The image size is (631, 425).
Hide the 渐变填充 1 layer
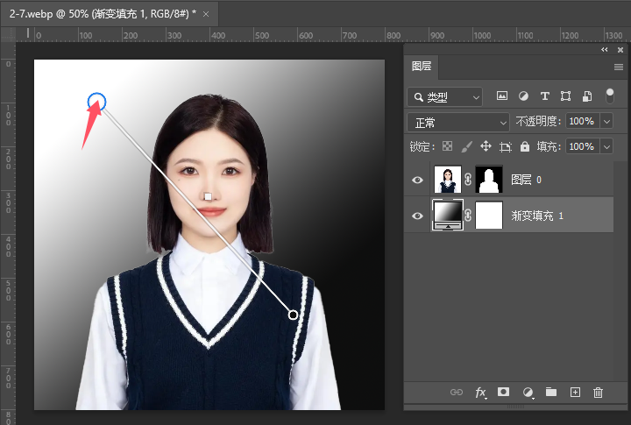(417, 216)
